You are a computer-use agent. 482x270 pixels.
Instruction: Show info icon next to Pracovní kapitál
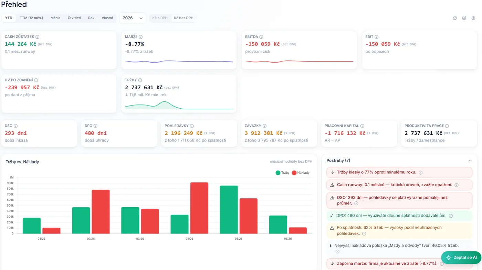(x=362, y=126)
